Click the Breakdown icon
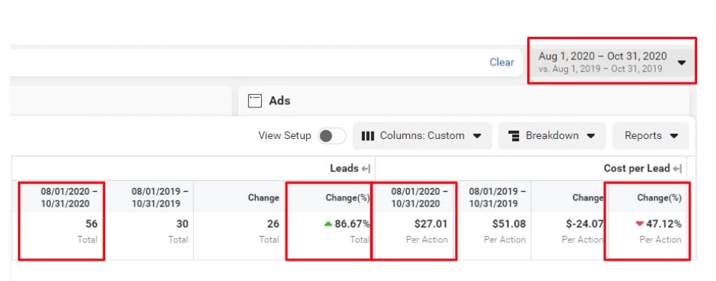 tap(514, 136)
